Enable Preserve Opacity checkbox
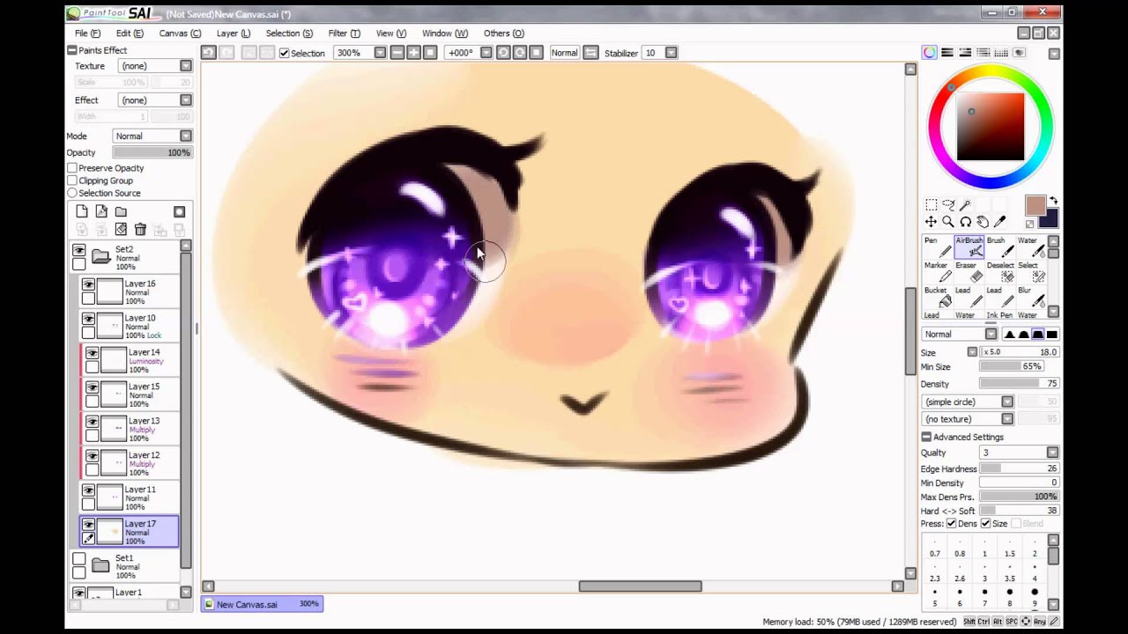1128x634 pixels. tap(72, 168)
